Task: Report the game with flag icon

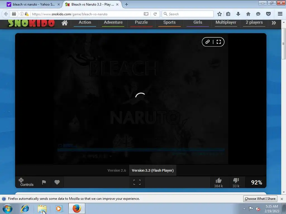Action: [x=44, y=182]
